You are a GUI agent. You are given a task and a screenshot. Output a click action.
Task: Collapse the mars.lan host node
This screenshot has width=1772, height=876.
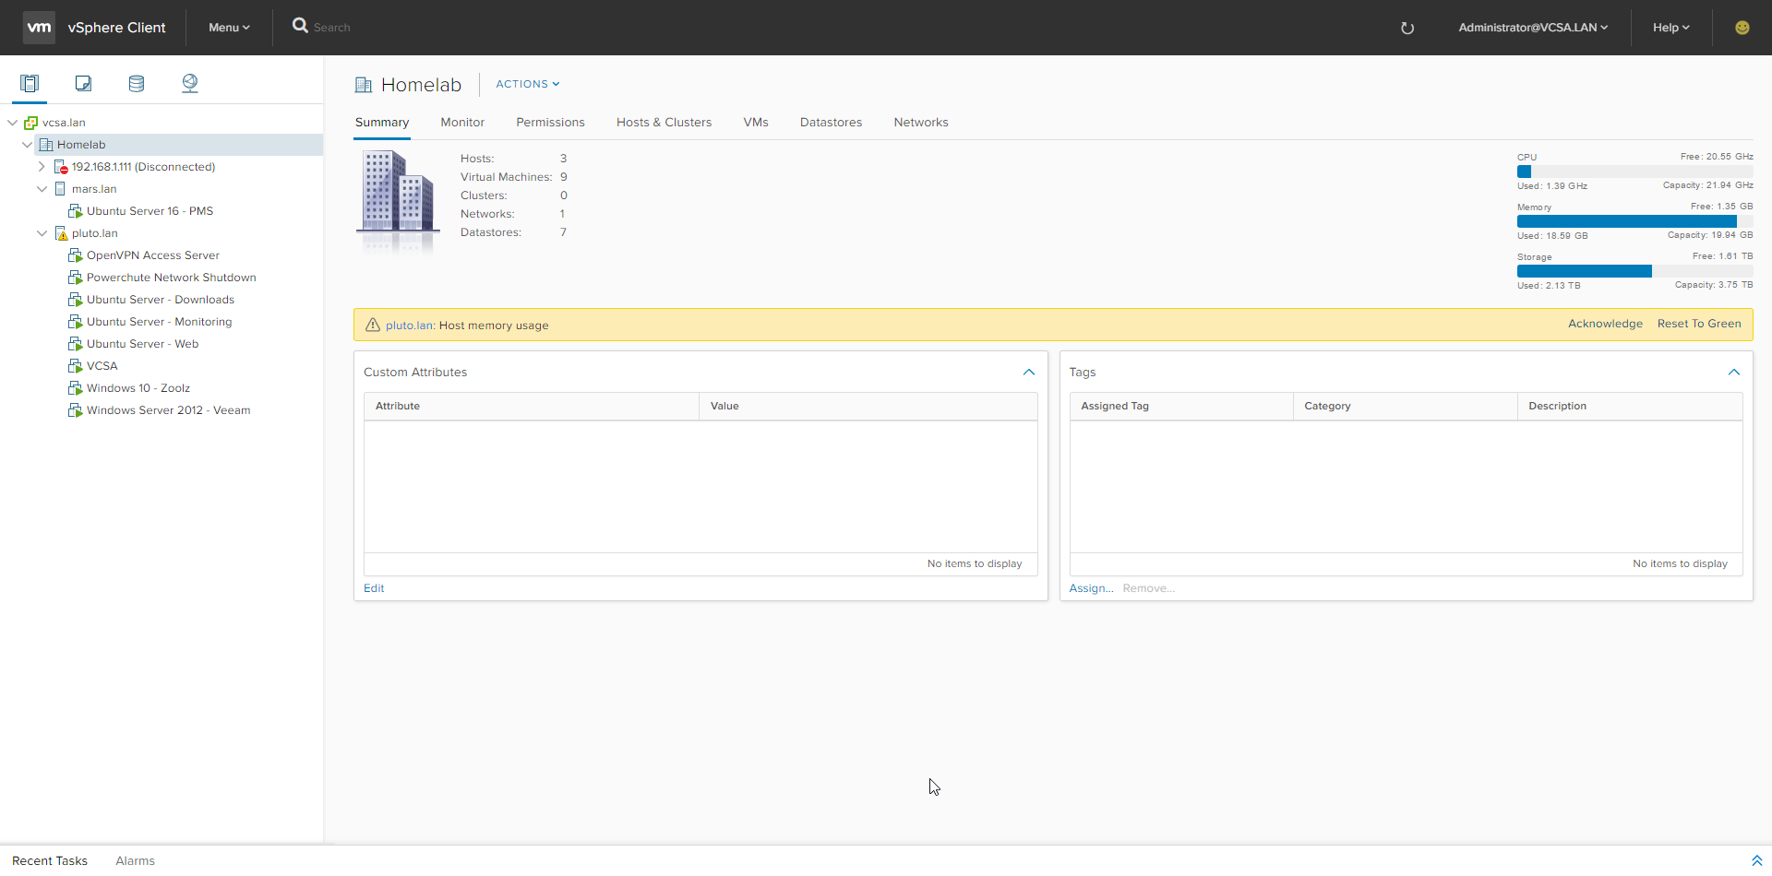coord(42,189)
